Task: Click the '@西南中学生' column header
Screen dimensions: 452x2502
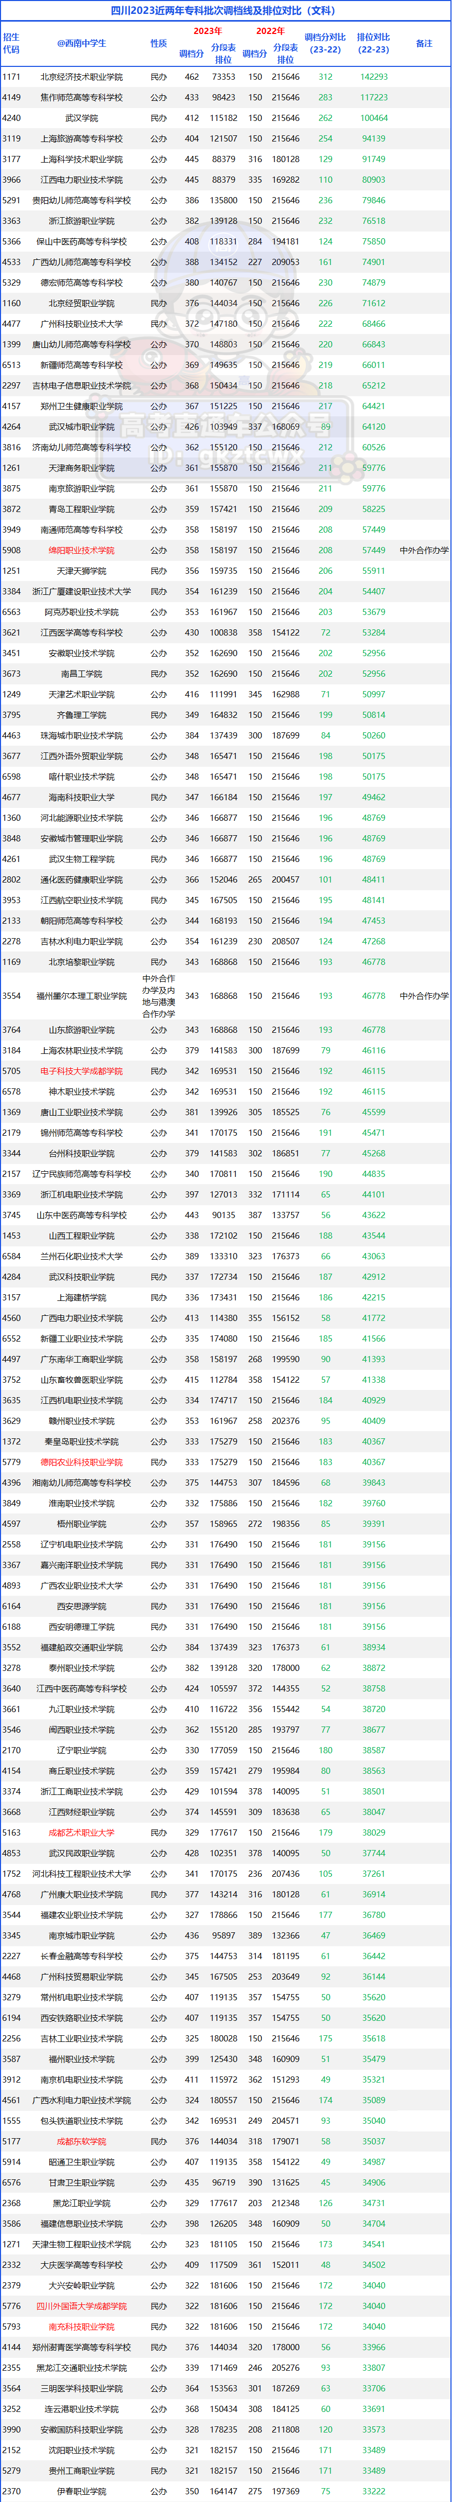Action: 82,44
